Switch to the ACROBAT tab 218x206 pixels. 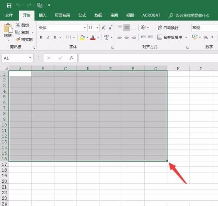point(151,15)
